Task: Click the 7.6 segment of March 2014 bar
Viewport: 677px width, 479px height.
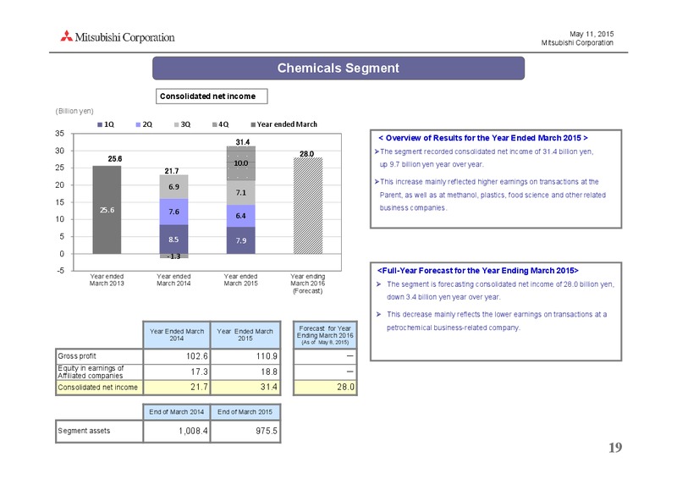Action: [173, 212]
